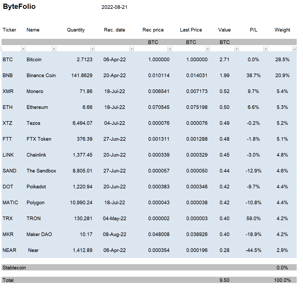
Task: Open the Rec price column filter dropdown
Action: (x=170, y=49)
